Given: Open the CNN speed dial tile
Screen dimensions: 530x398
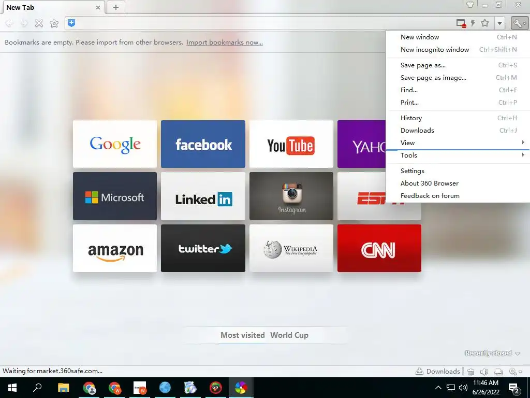Looking at the screenshot, I should tap(379, 248).
